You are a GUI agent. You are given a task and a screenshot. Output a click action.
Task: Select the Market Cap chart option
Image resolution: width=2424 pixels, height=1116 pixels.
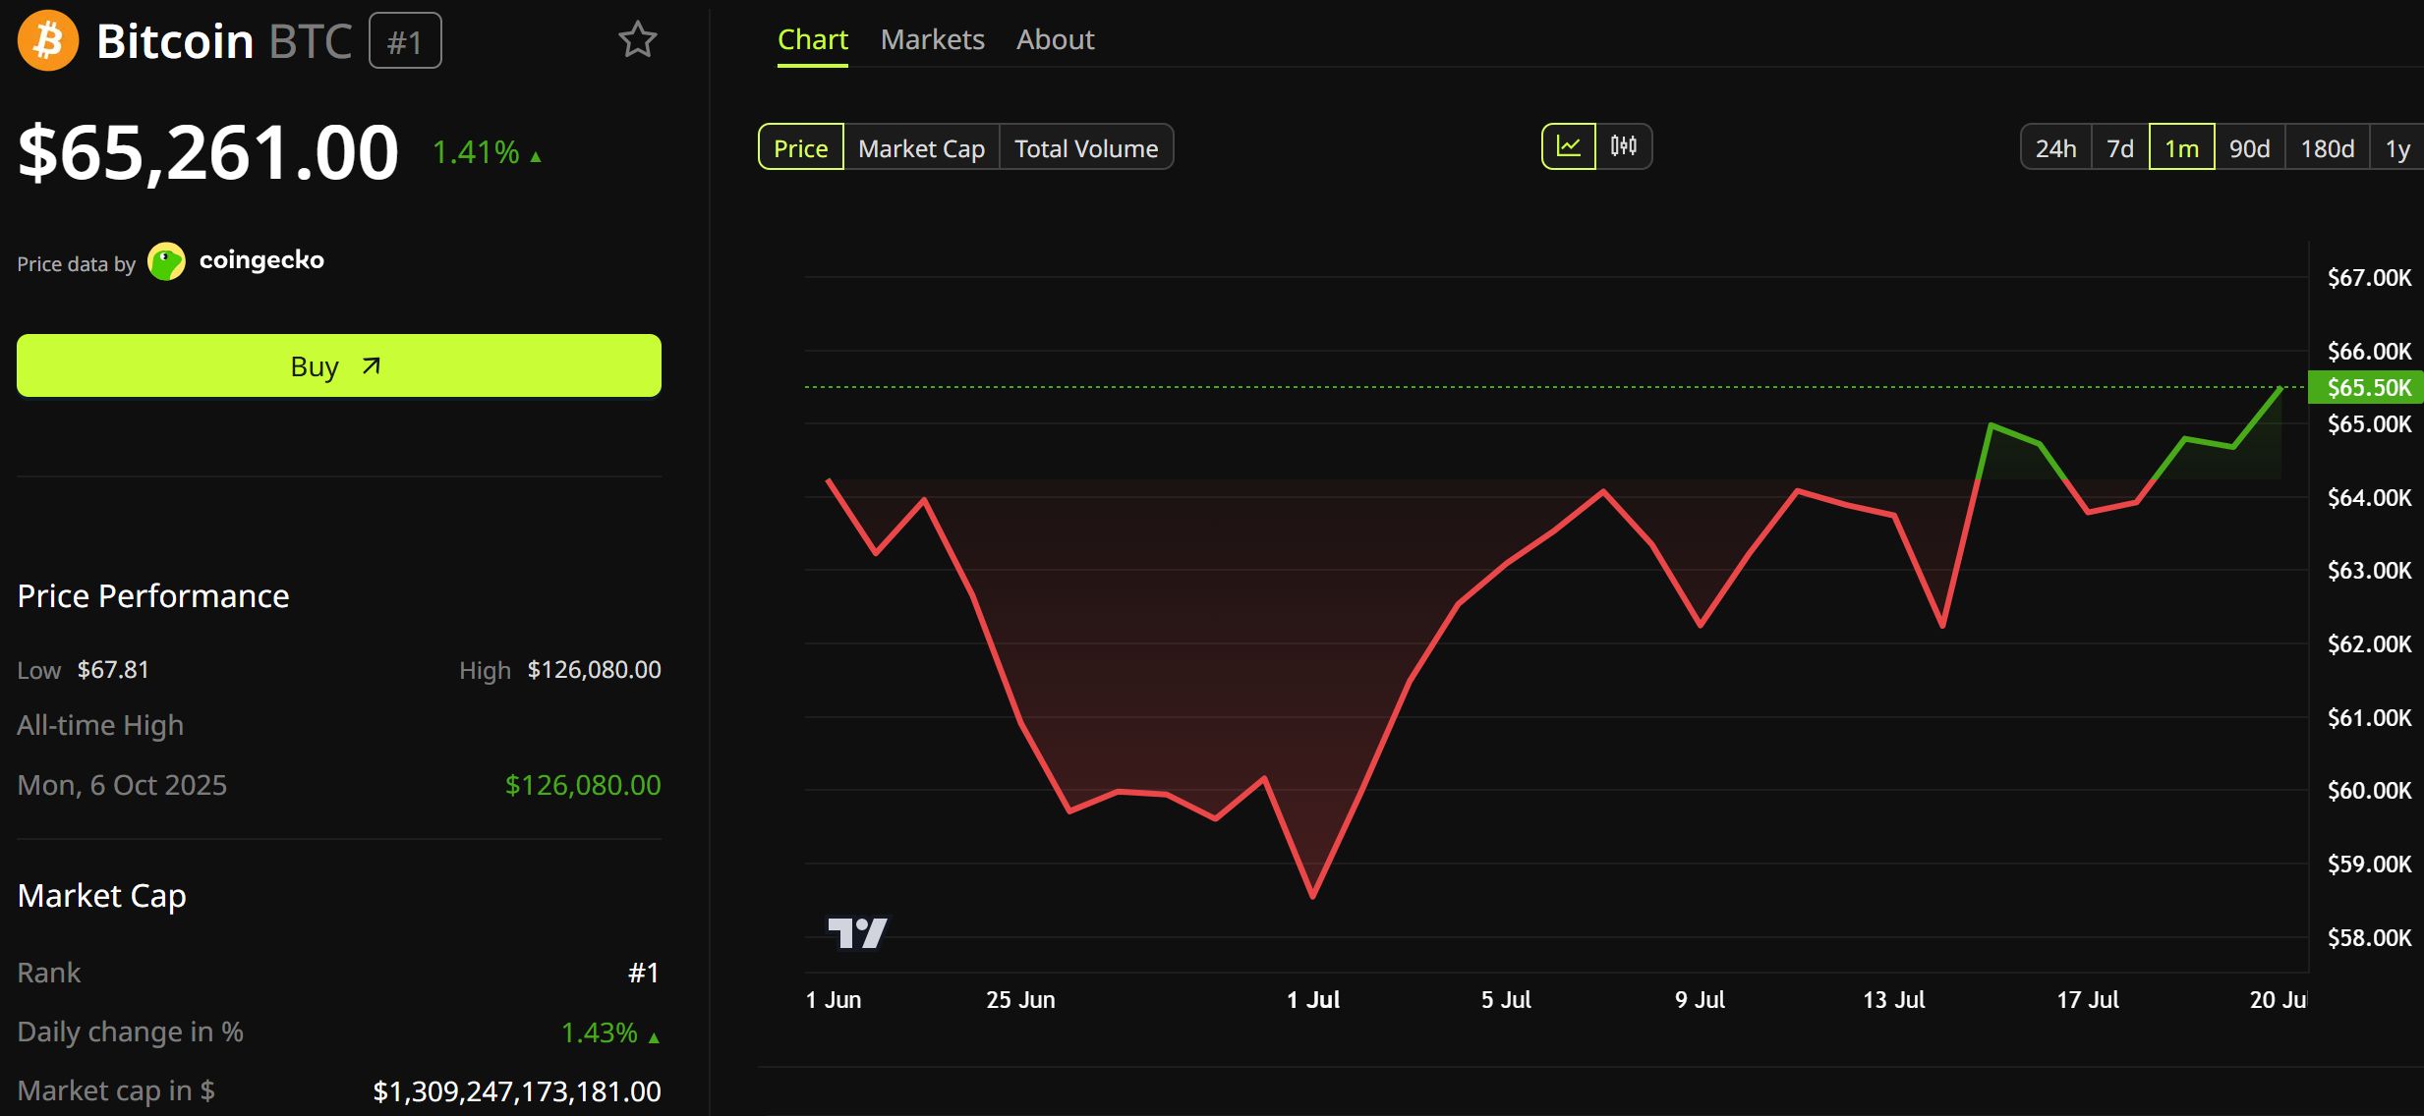[921, 147]
